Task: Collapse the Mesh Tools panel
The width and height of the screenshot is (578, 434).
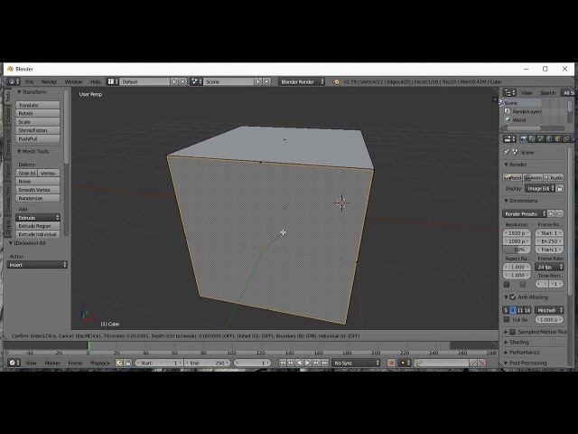Action: pos(33,151)
